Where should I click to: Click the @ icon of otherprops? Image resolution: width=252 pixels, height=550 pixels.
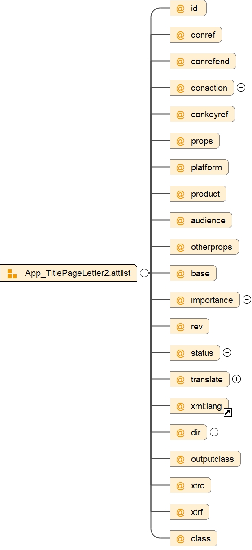click(181, 247)
